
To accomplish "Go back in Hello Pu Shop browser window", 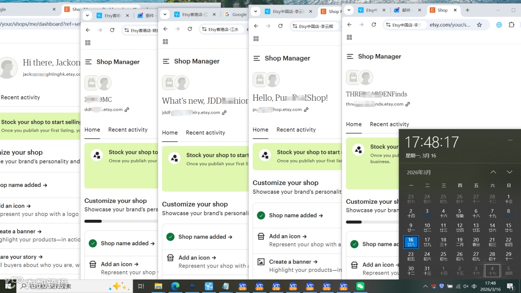I will [x=256, y=26].
